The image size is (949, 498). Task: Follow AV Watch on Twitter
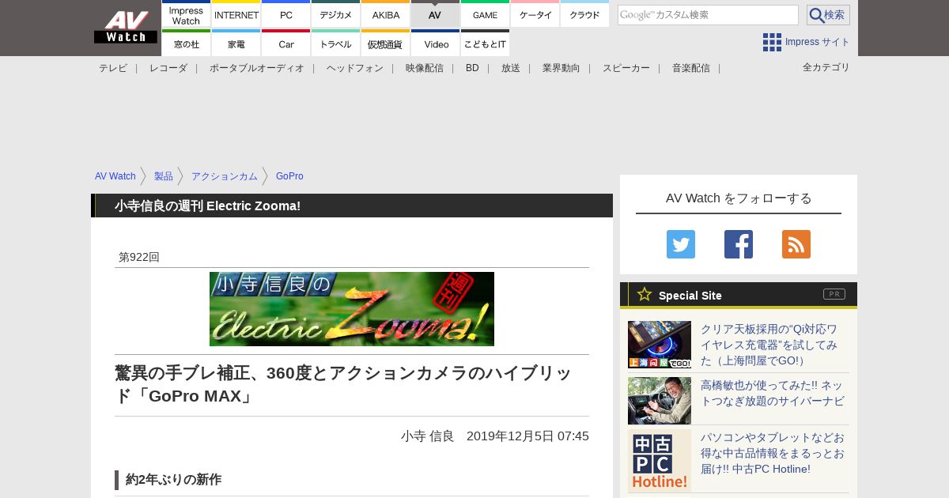(x=681, y=244)
